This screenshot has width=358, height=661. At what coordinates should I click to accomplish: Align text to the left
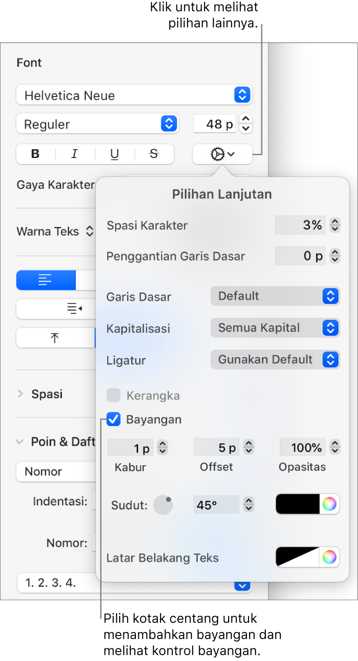pyautogui.click(x=46, y=281)
